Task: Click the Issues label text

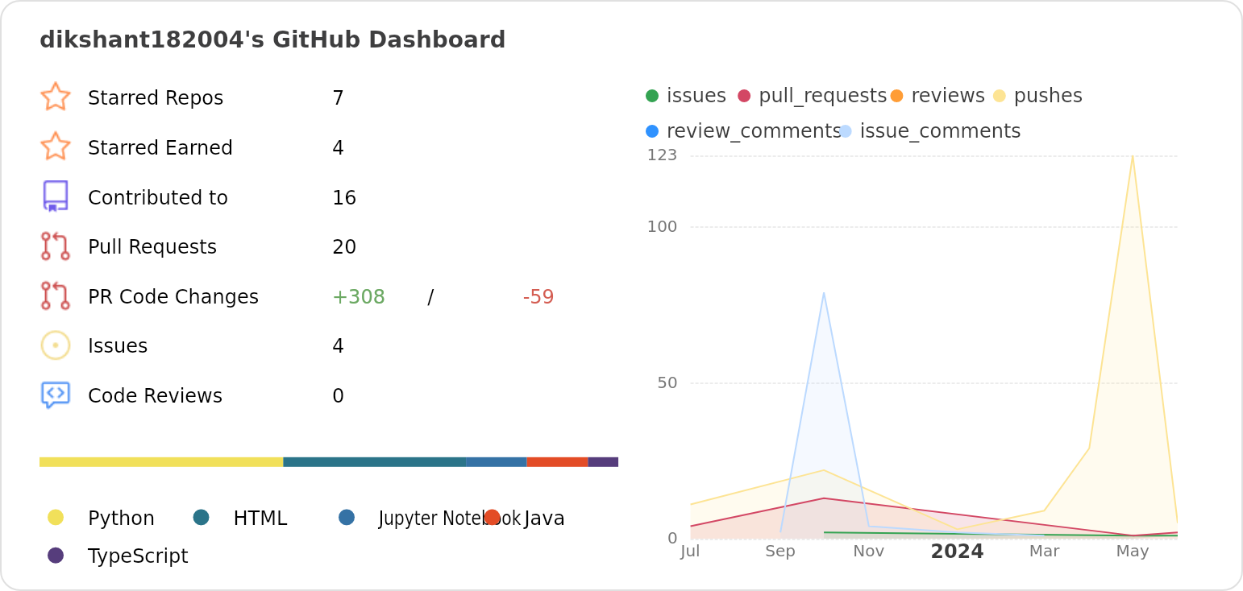Action: point(118,346)
